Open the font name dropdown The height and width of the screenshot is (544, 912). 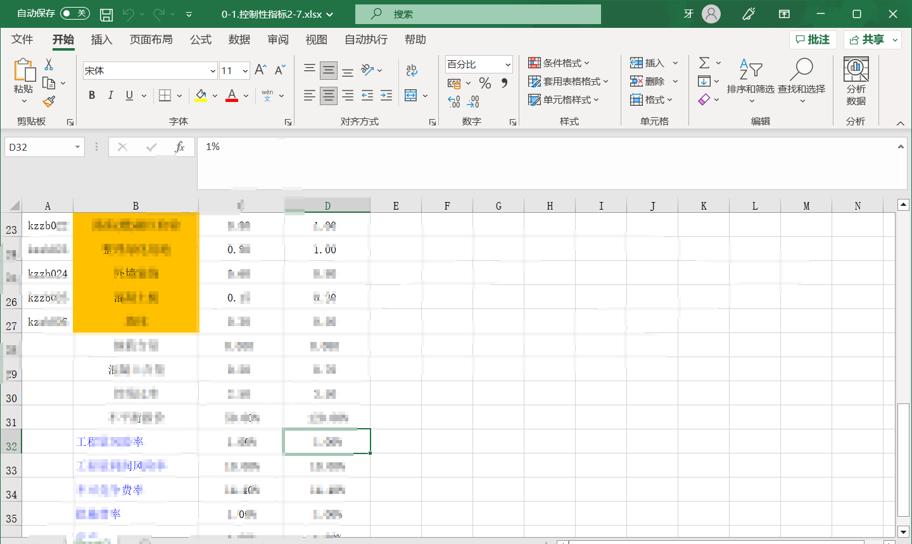(x=213, y=71)
